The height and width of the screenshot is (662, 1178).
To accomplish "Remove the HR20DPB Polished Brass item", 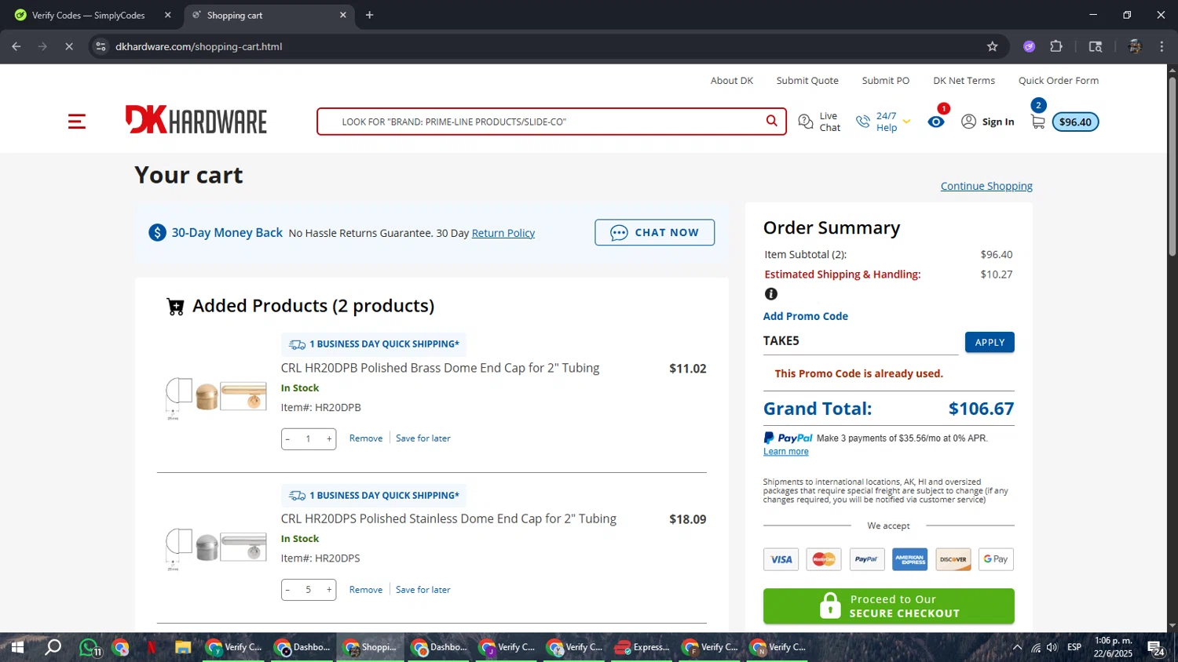I will tap(366, 438).
